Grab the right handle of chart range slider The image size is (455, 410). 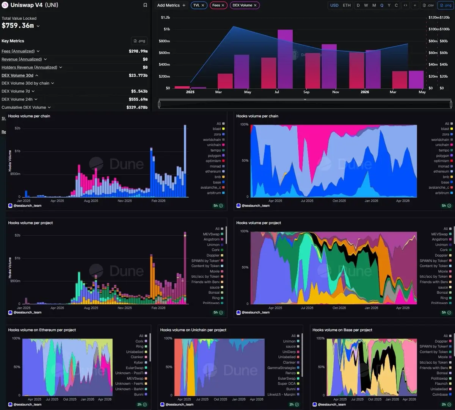[x=451, y=104]
